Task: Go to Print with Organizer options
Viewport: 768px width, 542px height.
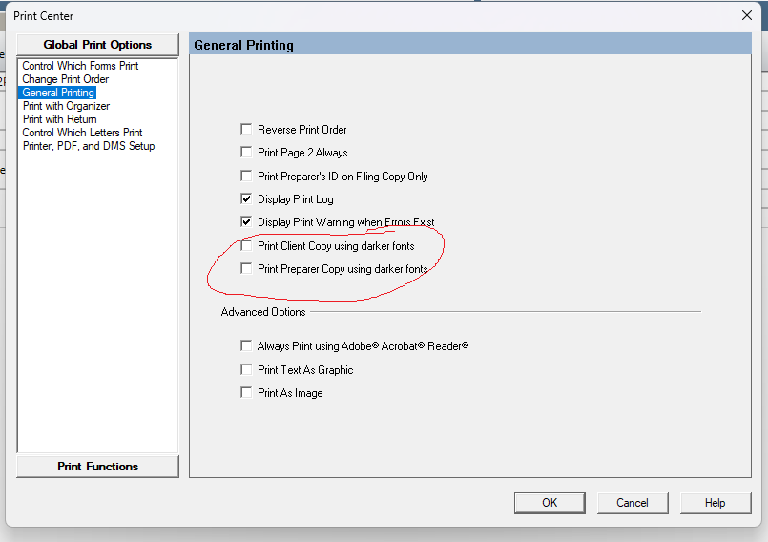Action: pos(66,106)
